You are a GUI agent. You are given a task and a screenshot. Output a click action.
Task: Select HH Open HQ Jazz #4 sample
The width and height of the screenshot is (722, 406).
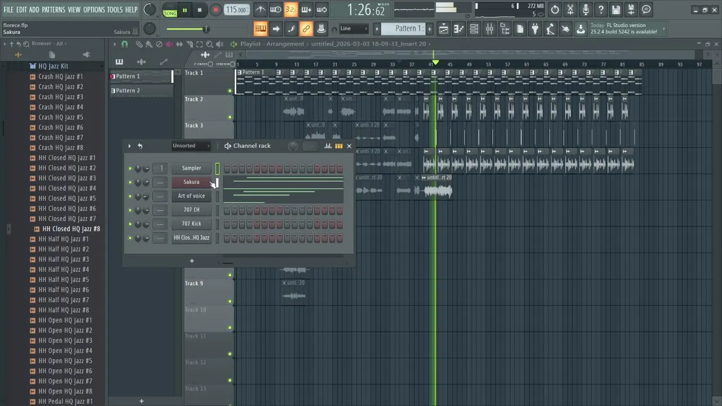(x=65, y=351)
